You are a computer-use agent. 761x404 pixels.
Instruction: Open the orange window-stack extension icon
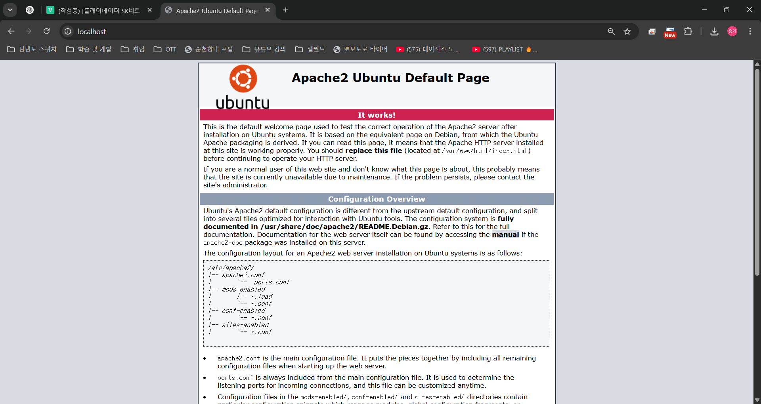point(652,31)
